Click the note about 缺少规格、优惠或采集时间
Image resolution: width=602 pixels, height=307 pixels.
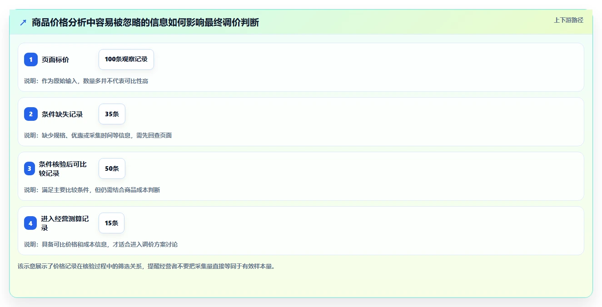98,135
